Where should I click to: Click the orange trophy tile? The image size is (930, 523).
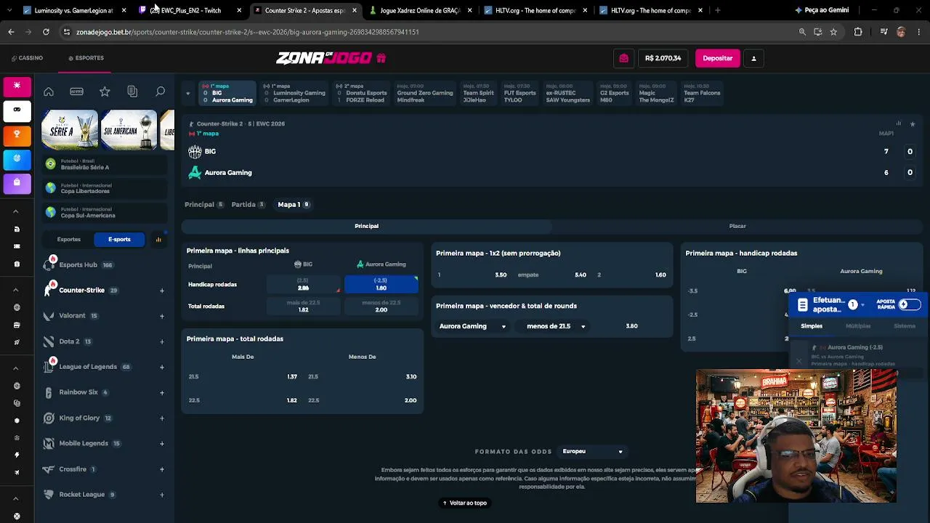coord(17,134)
